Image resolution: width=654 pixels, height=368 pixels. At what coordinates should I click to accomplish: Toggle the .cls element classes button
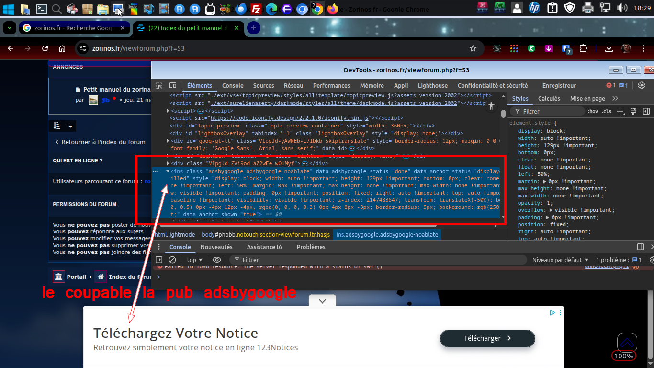pos(607,111)
